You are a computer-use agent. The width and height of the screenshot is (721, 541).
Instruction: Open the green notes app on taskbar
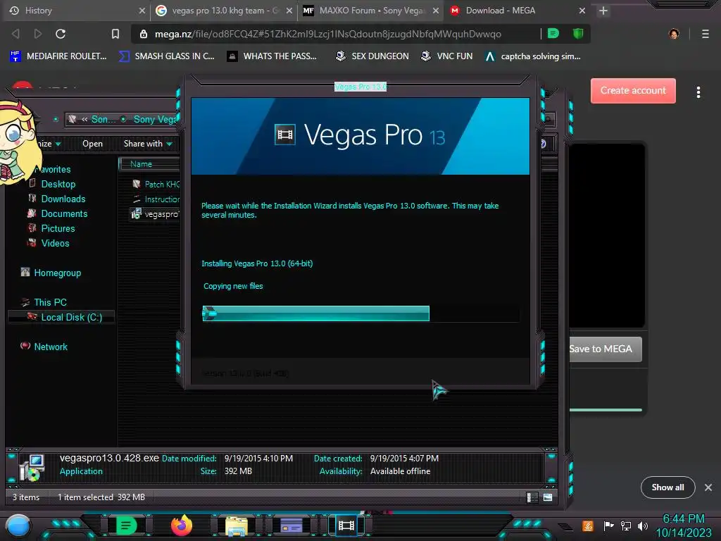126,526
